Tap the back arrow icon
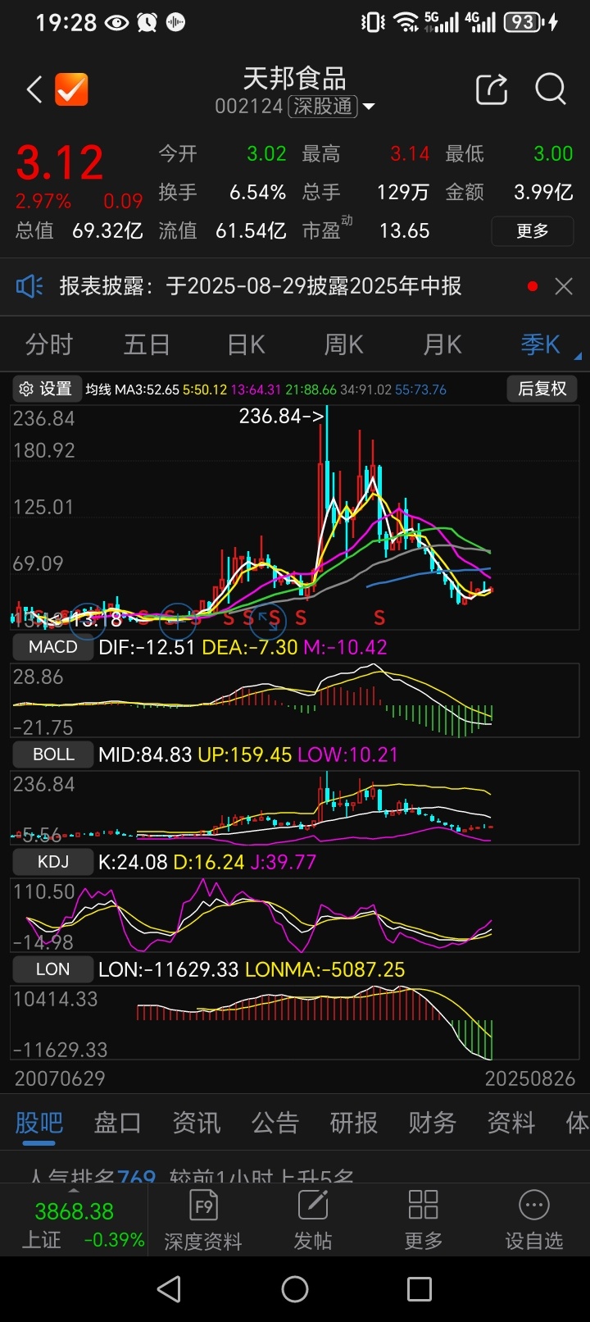The height and width of the screenshot is (1322, 590). tap(34, 89)
